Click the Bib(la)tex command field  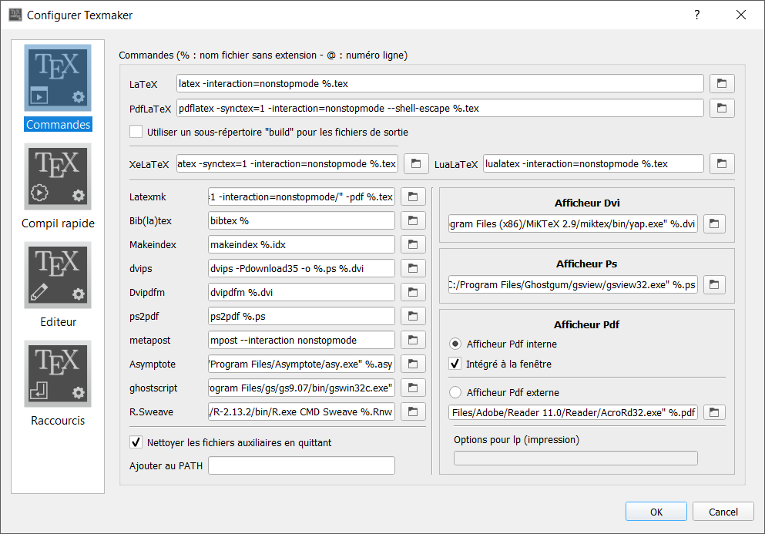[301, 220]
